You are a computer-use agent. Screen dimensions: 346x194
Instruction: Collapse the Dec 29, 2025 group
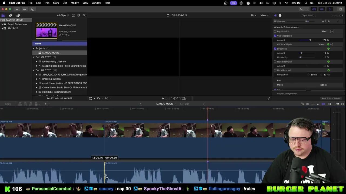tap(34, 57)
